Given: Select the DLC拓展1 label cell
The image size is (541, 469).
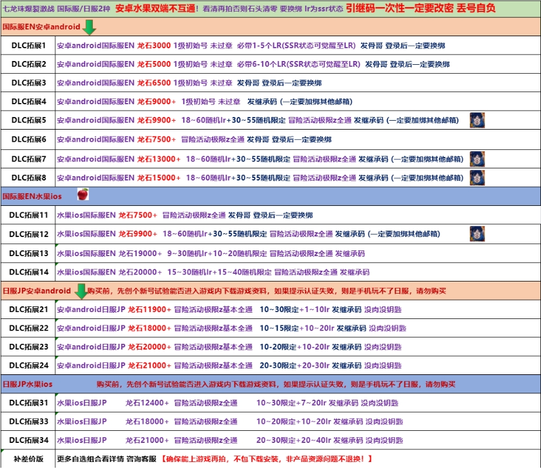Looking at the screenshot, I should [28, 46].
